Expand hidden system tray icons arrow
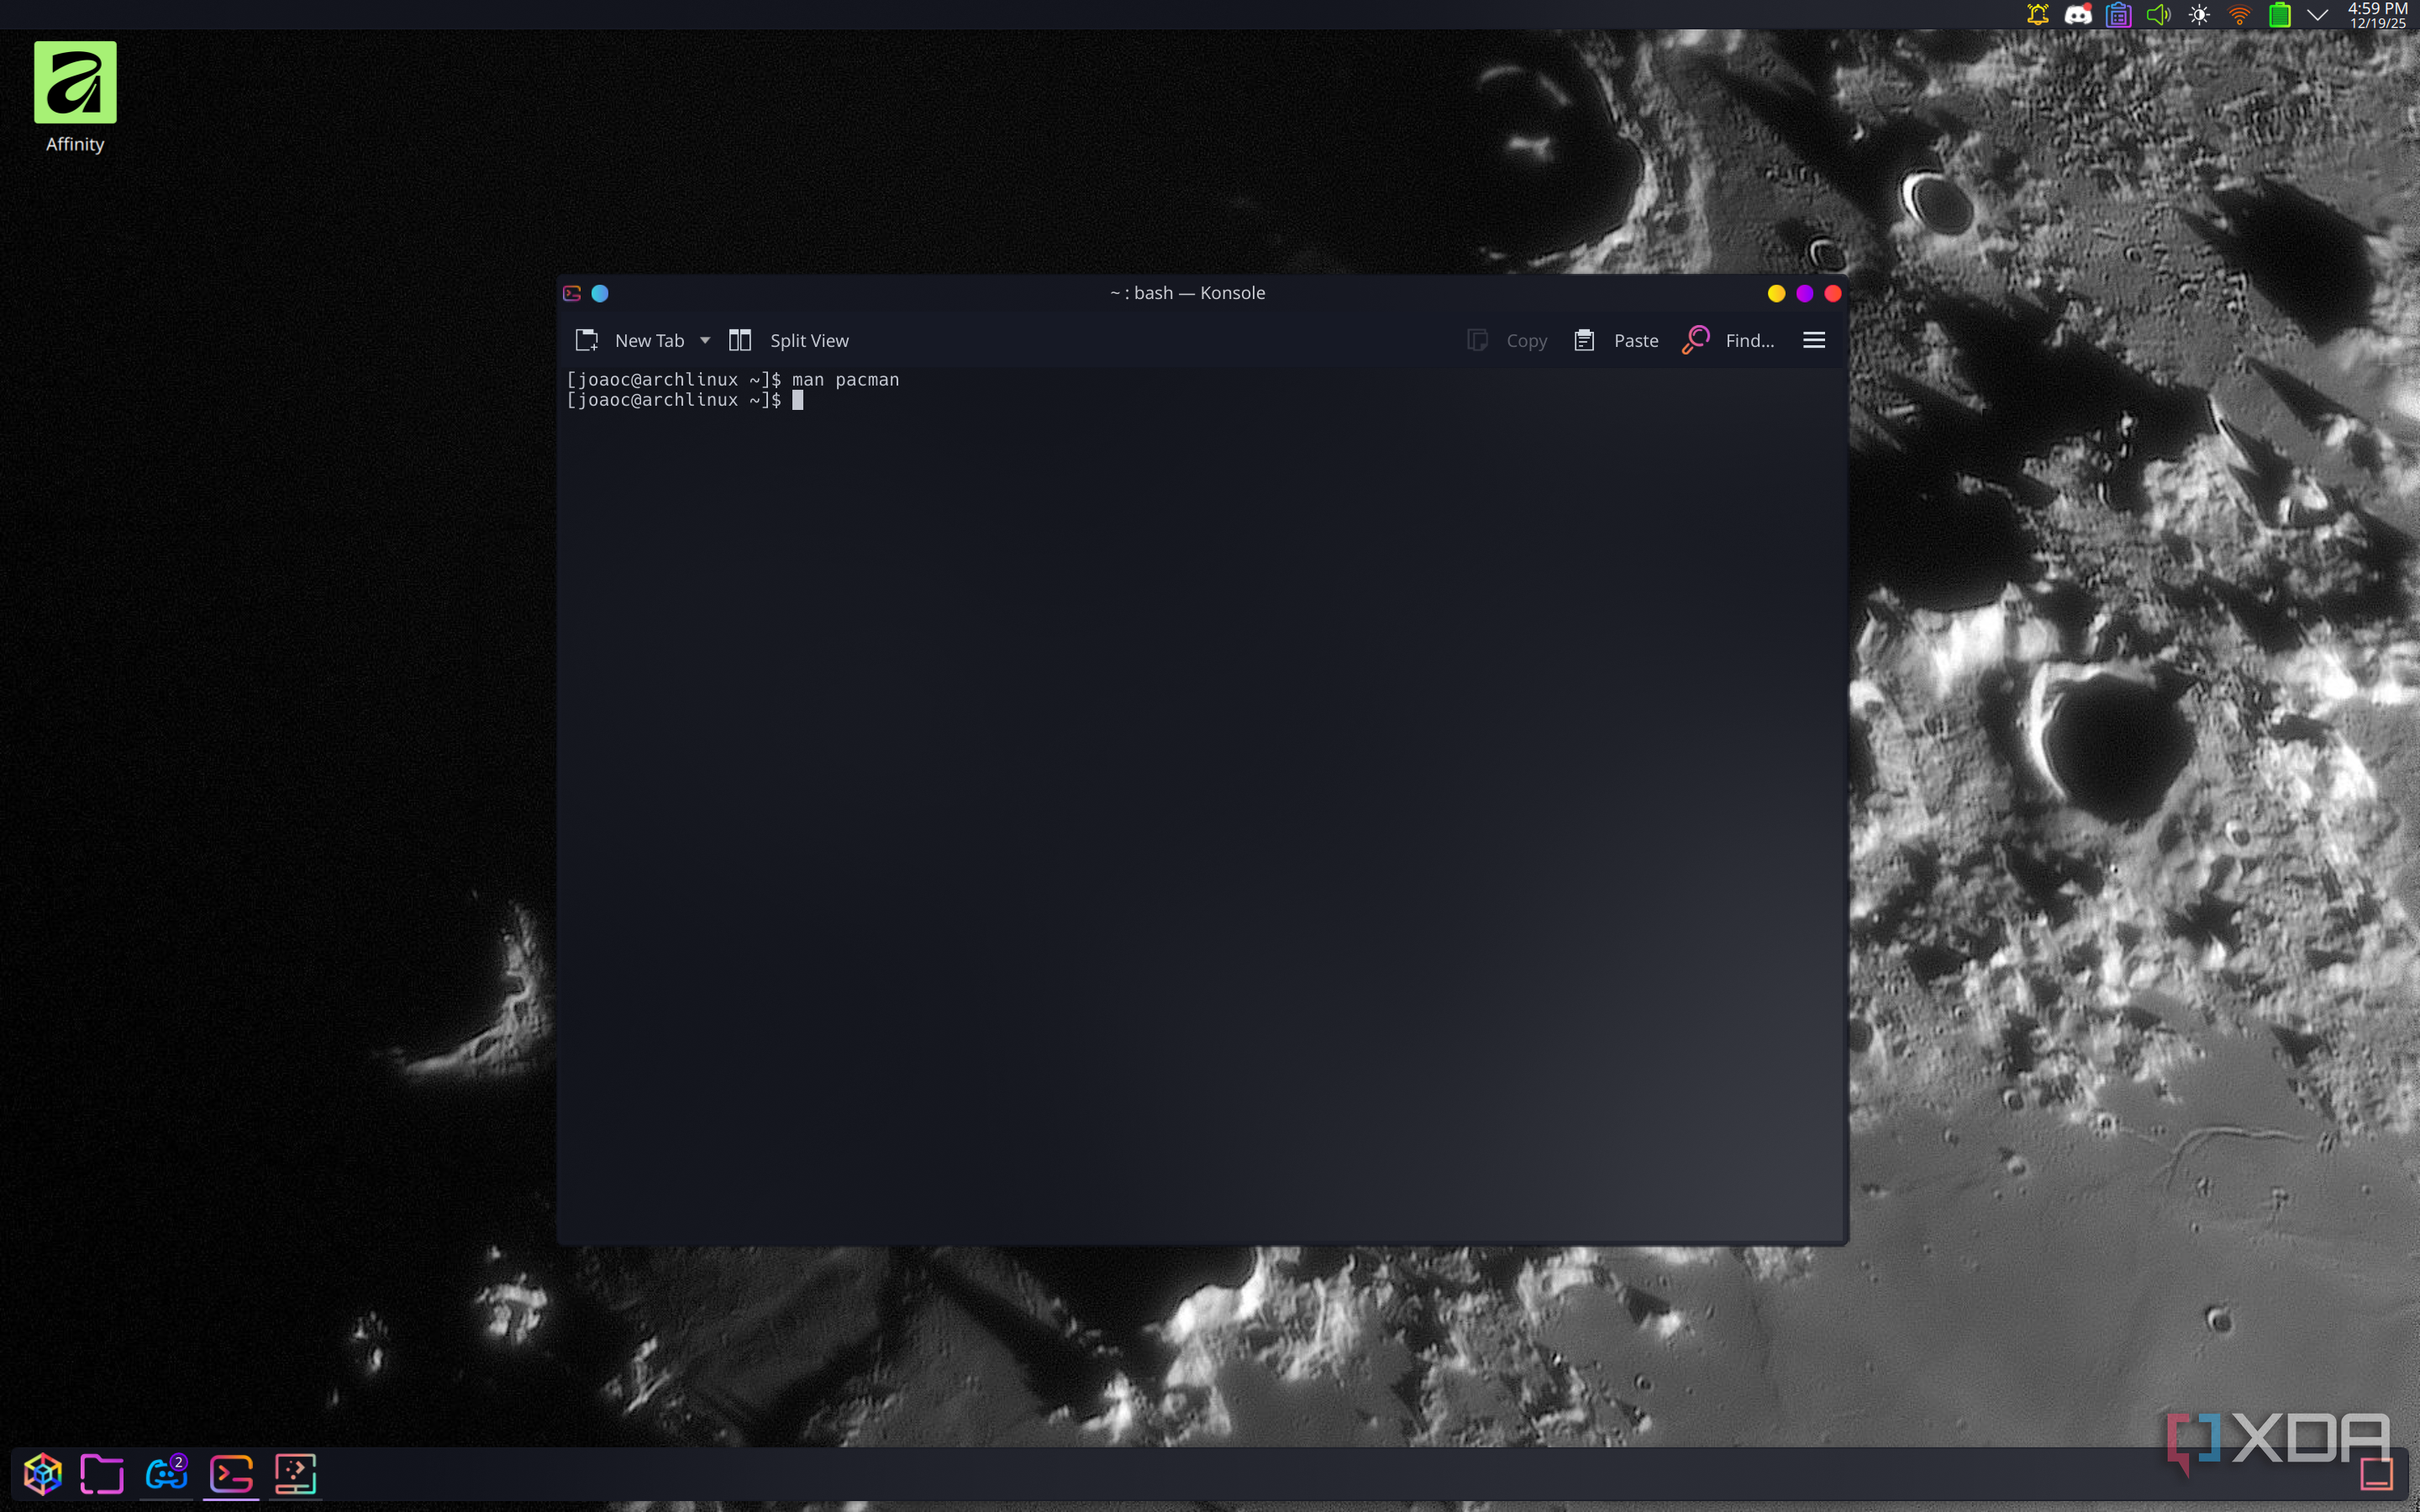The height and width of the screenshot is (1512, 2420). point(2317,15)
